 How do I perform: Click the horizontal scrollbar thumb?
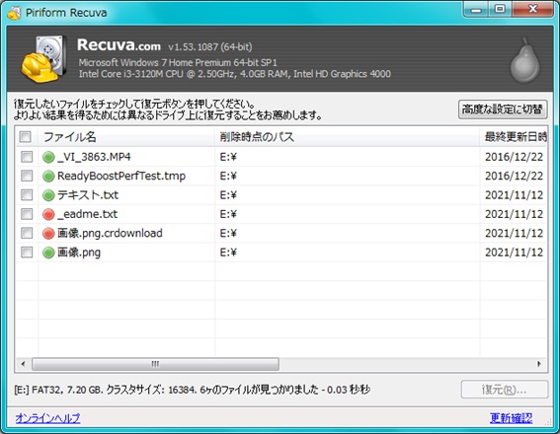(x=155, y=364)
